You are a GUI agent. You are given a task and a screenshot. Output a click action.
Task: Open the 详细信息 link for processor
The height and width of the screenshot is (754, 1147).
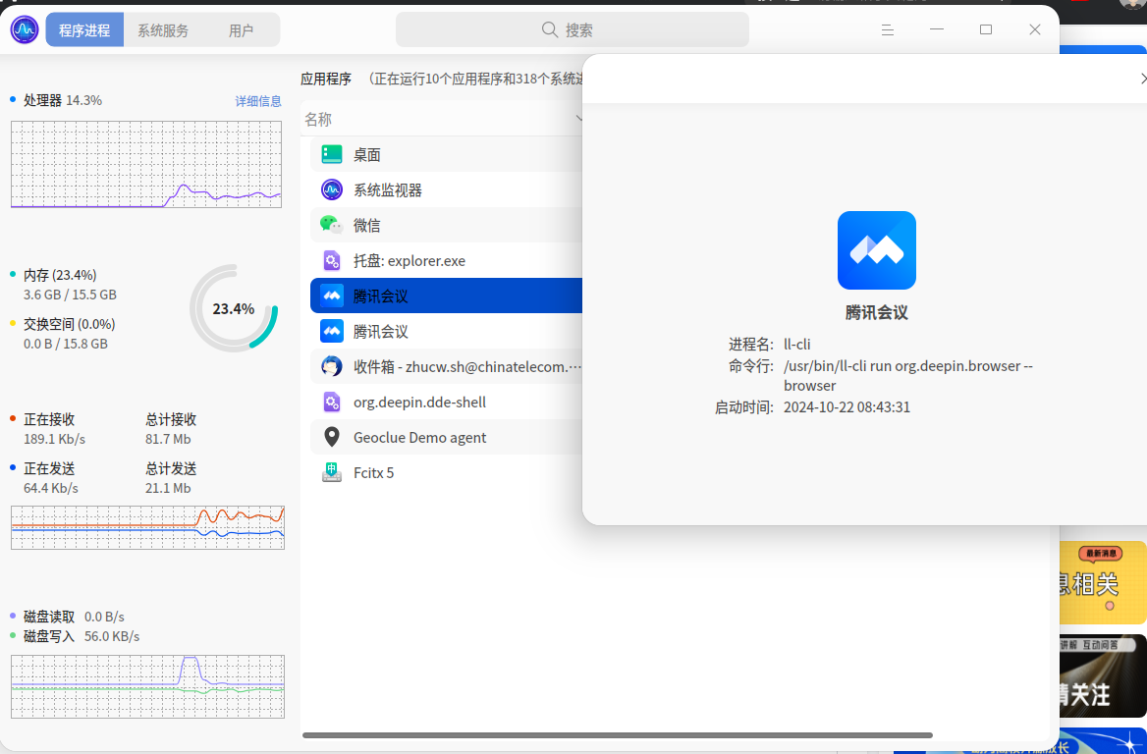[258, 101]
